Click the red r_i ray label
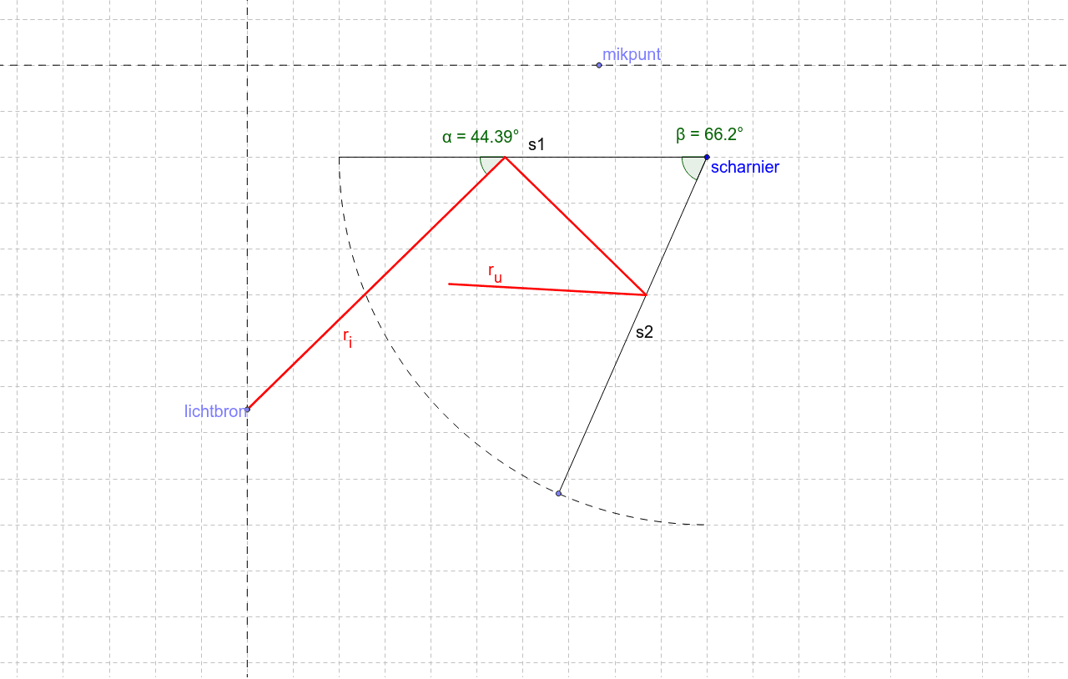The height and width of the screenshot is (679, 1068). 348,337
